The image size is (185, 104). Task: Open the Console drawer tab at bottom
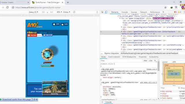(x=108, y=102)
